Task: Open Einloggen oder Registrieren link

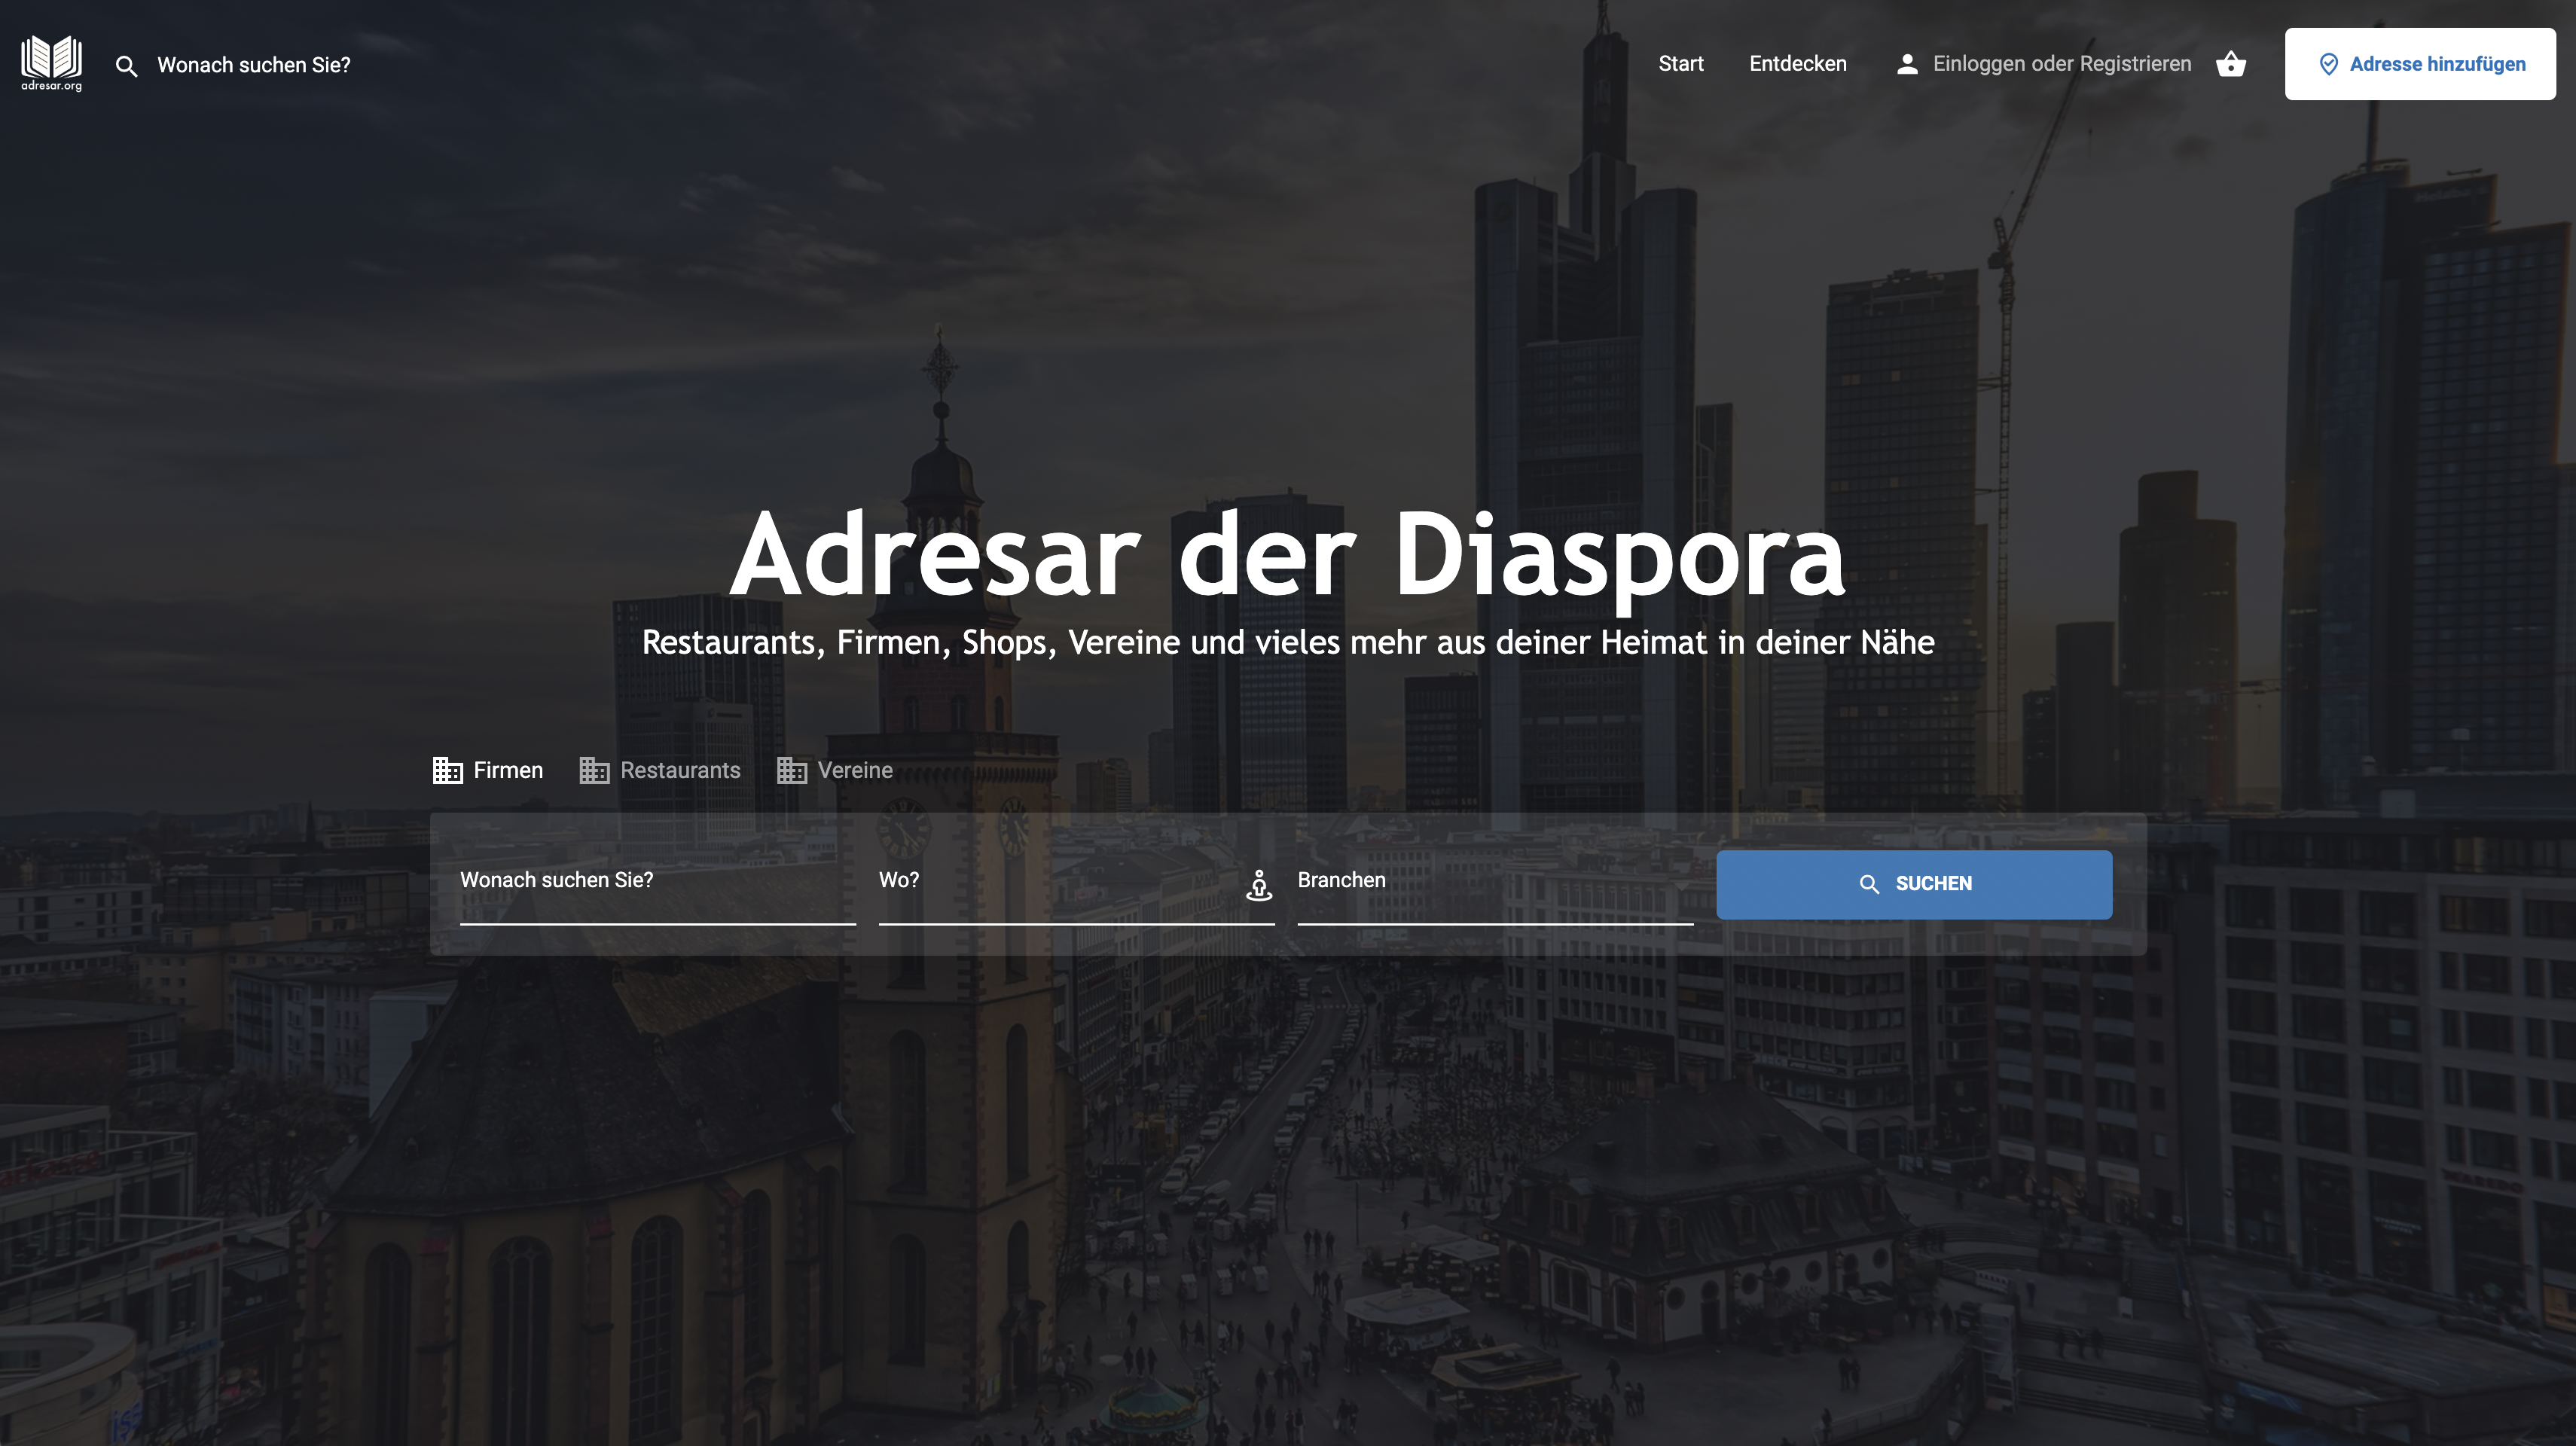Action: (2062, 64)
